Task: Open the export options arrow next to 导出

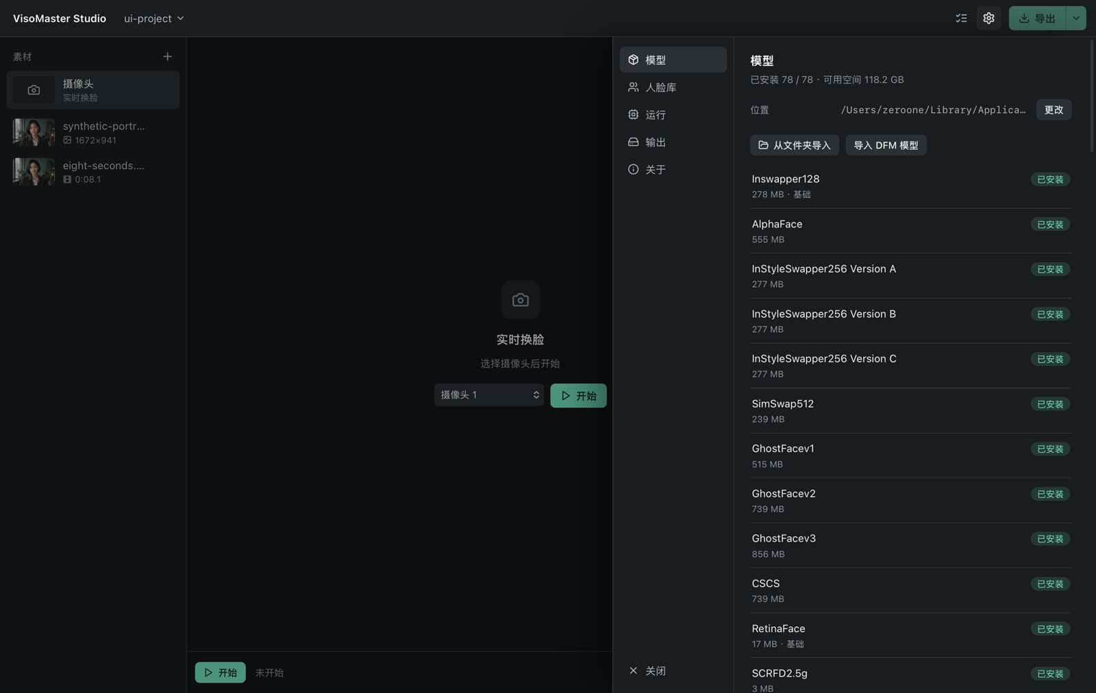Action: coord(1076,18)
